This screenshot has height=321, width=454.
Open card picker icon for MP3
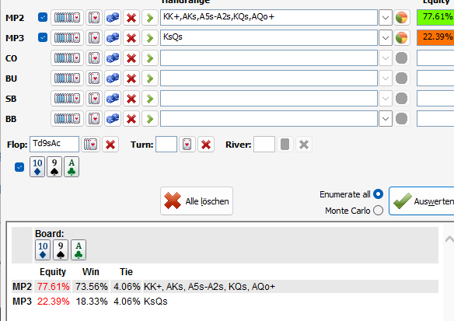[94, 38]
